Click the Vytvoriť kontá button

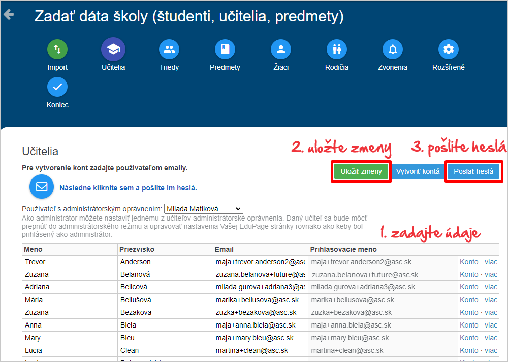click(x=418, y=171)
